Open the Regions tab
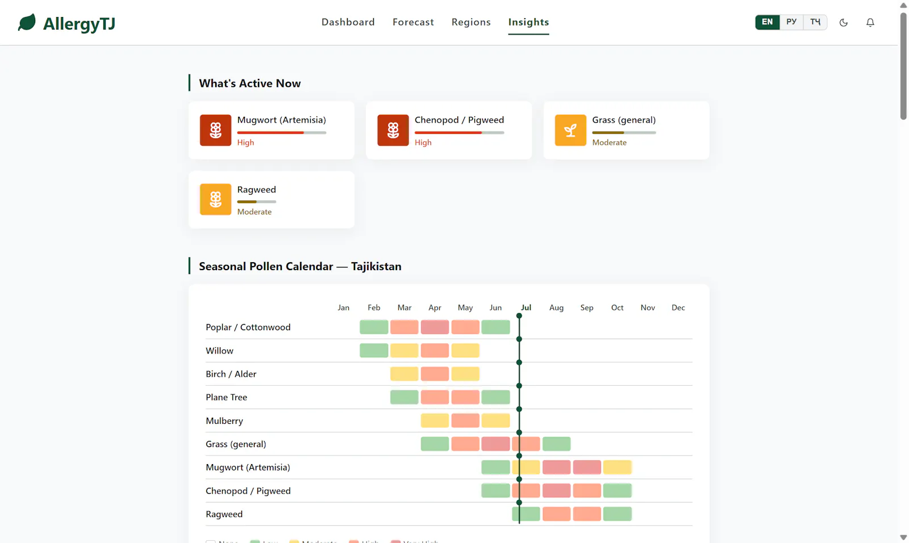 [x=471, y=22]
